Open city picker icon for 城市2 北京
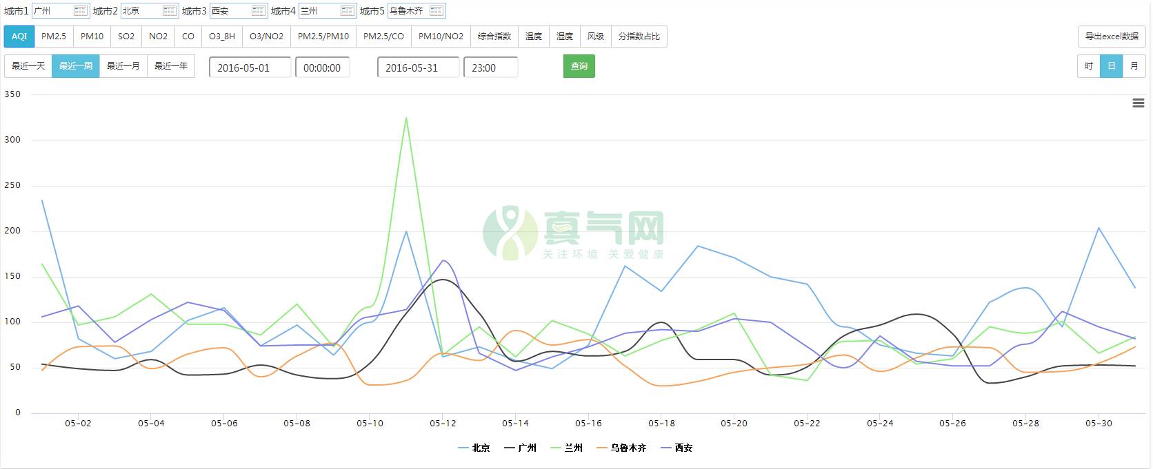1153x469 pixels. click(170, 11)
